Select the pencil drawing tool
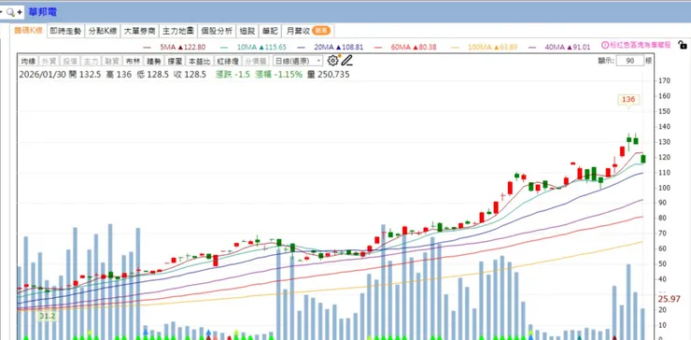The image size is (691, 340). (x=347, y=61)
